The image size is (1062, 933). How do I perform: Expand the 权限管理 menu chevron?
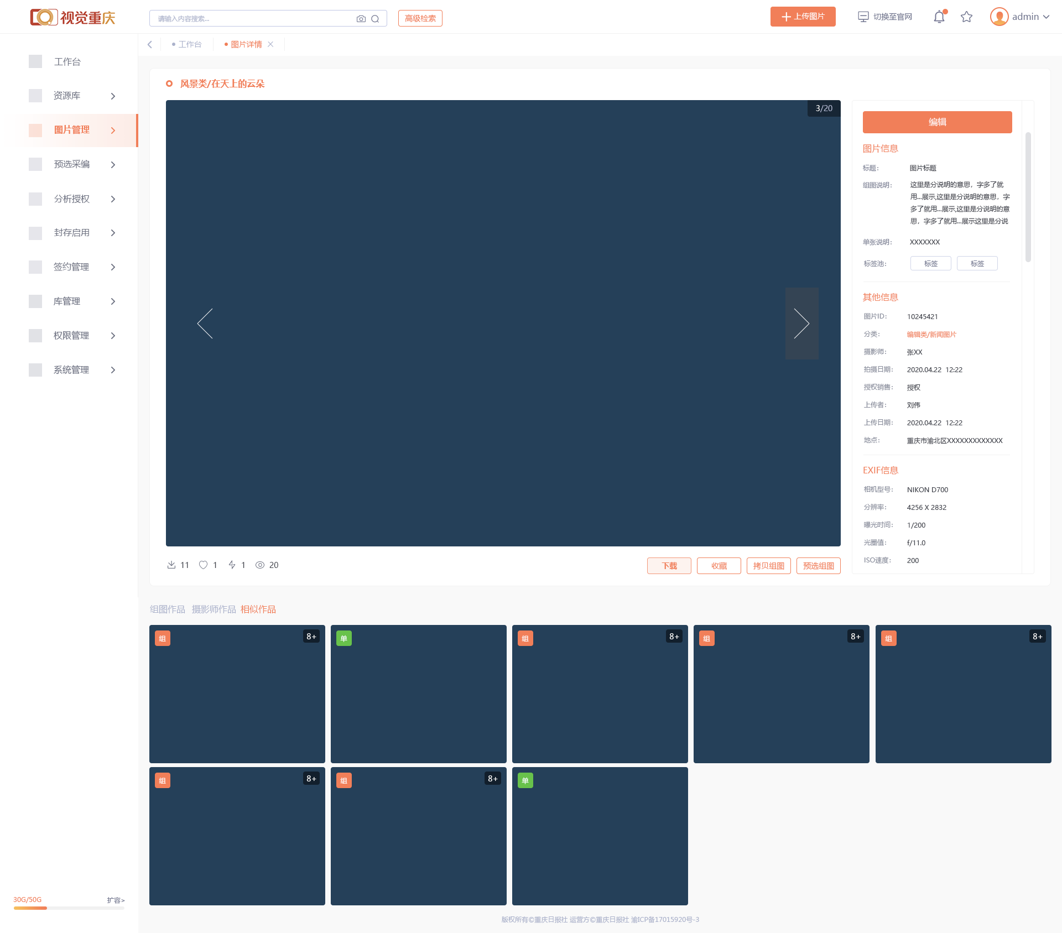[113, 336]
